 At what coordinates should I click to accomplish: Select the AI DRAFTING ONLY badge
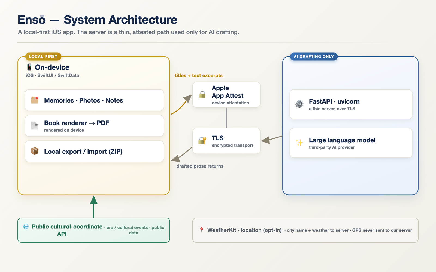click(x=314, y=57)
